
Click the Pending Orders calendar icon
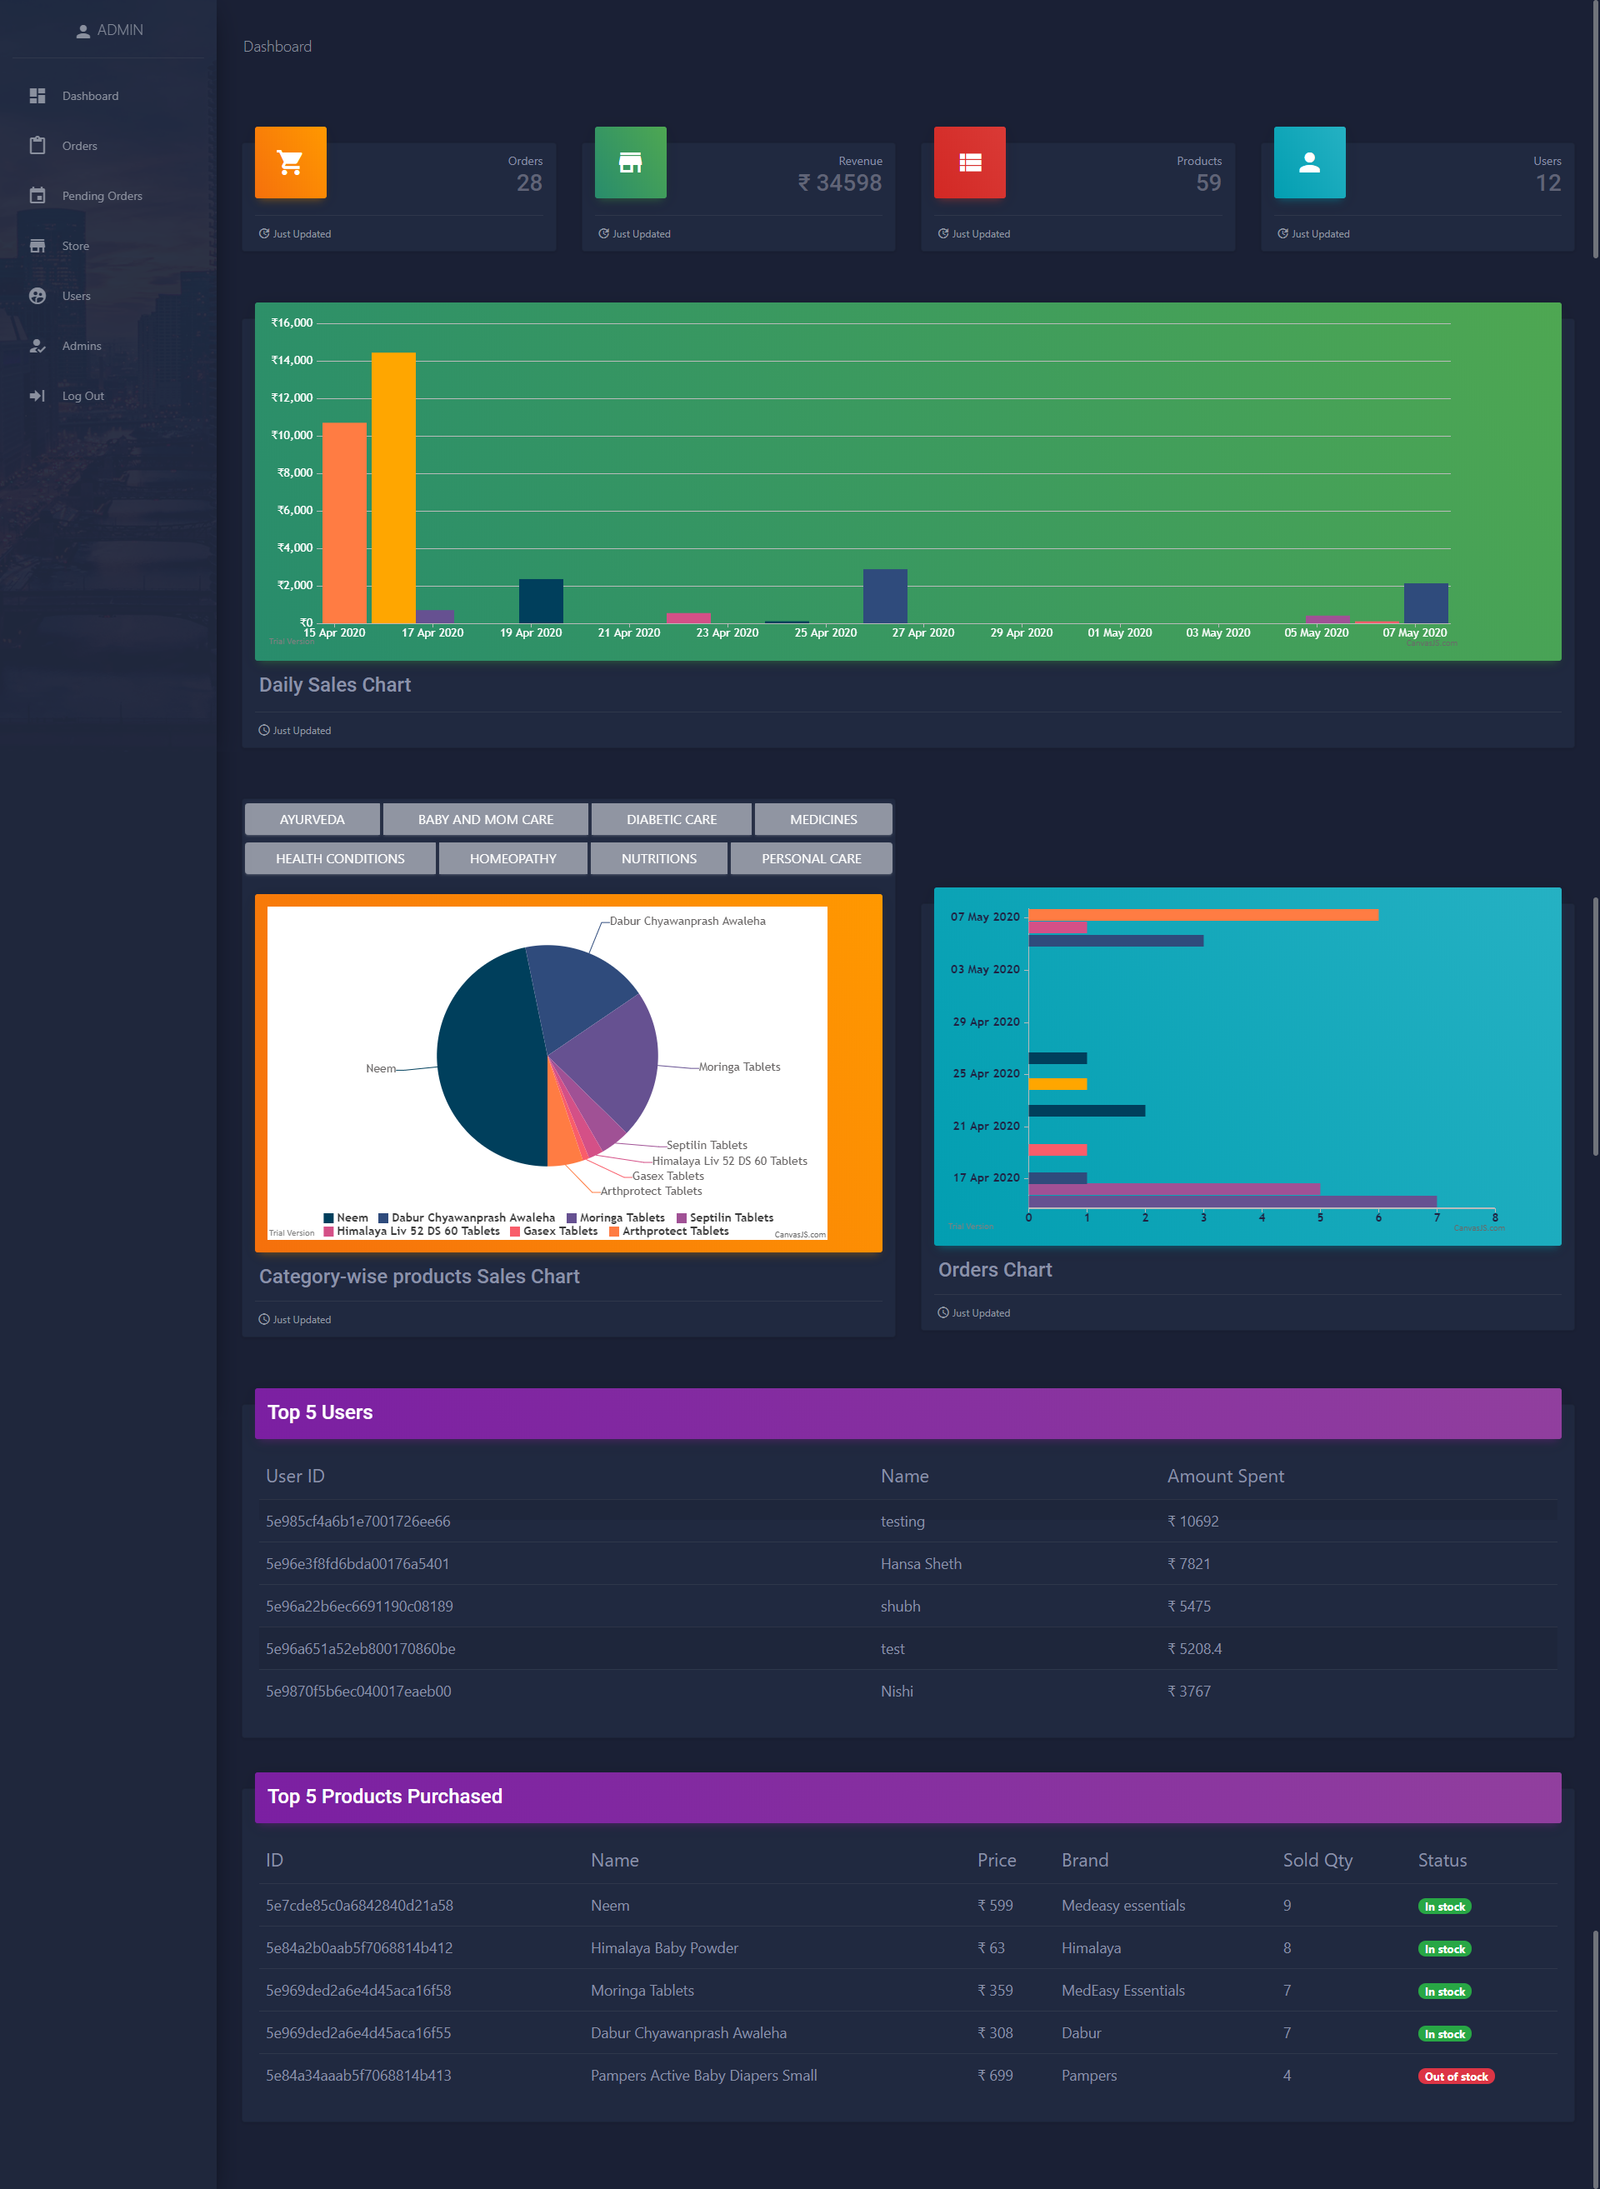pyautogui.click(x=37, y=196)
